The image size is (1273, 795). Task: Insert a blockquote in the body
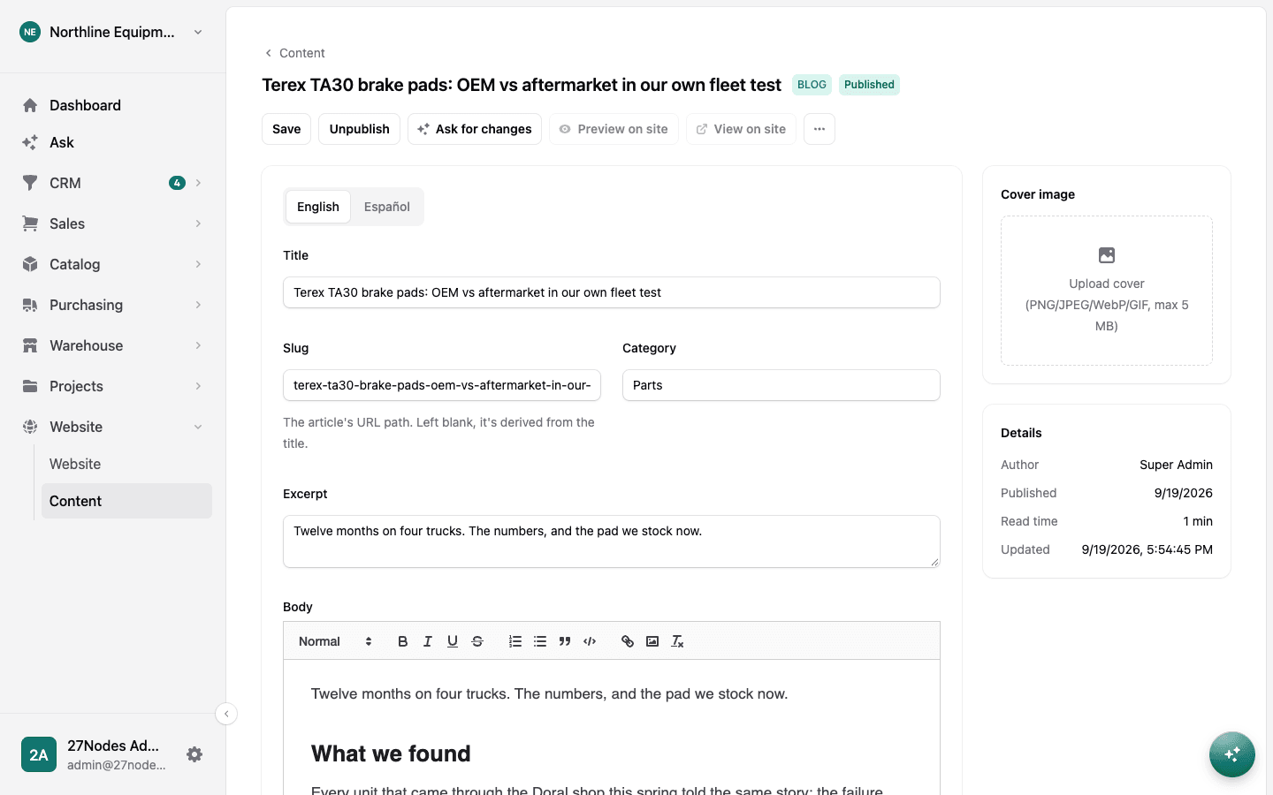pos(565,641)
